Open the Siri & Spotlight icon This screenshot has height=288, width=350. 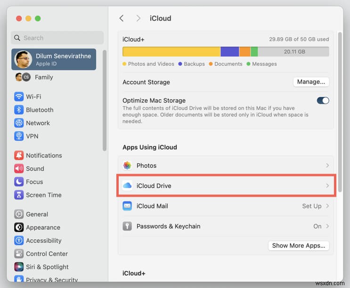pos(19,267)
